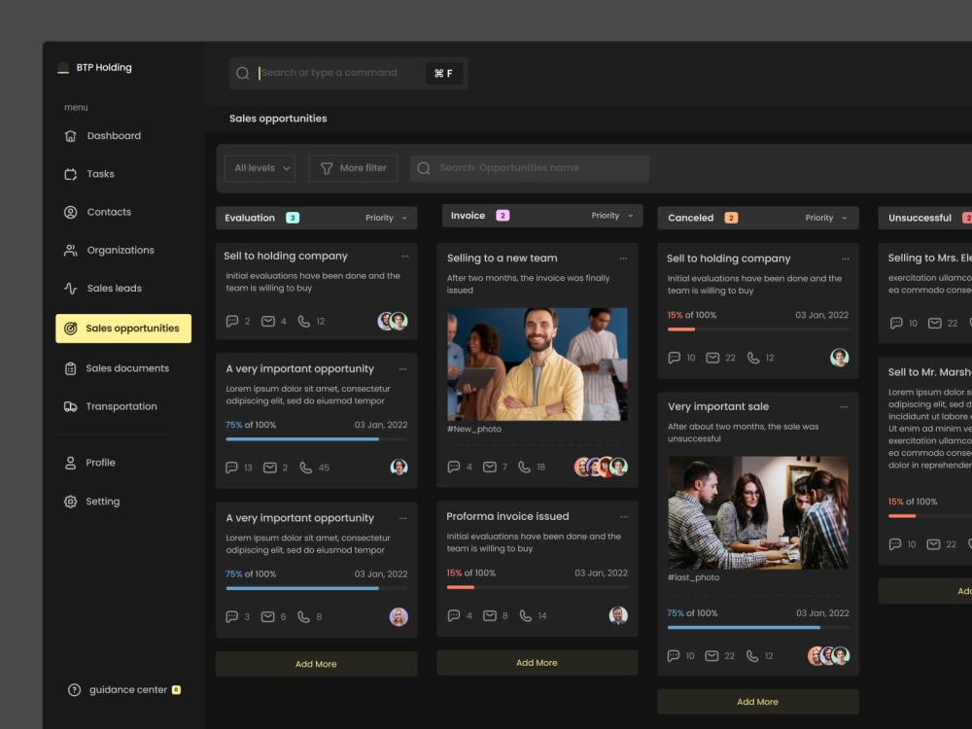
Task: Open Sales leads section
Action: tap(103, 289)
